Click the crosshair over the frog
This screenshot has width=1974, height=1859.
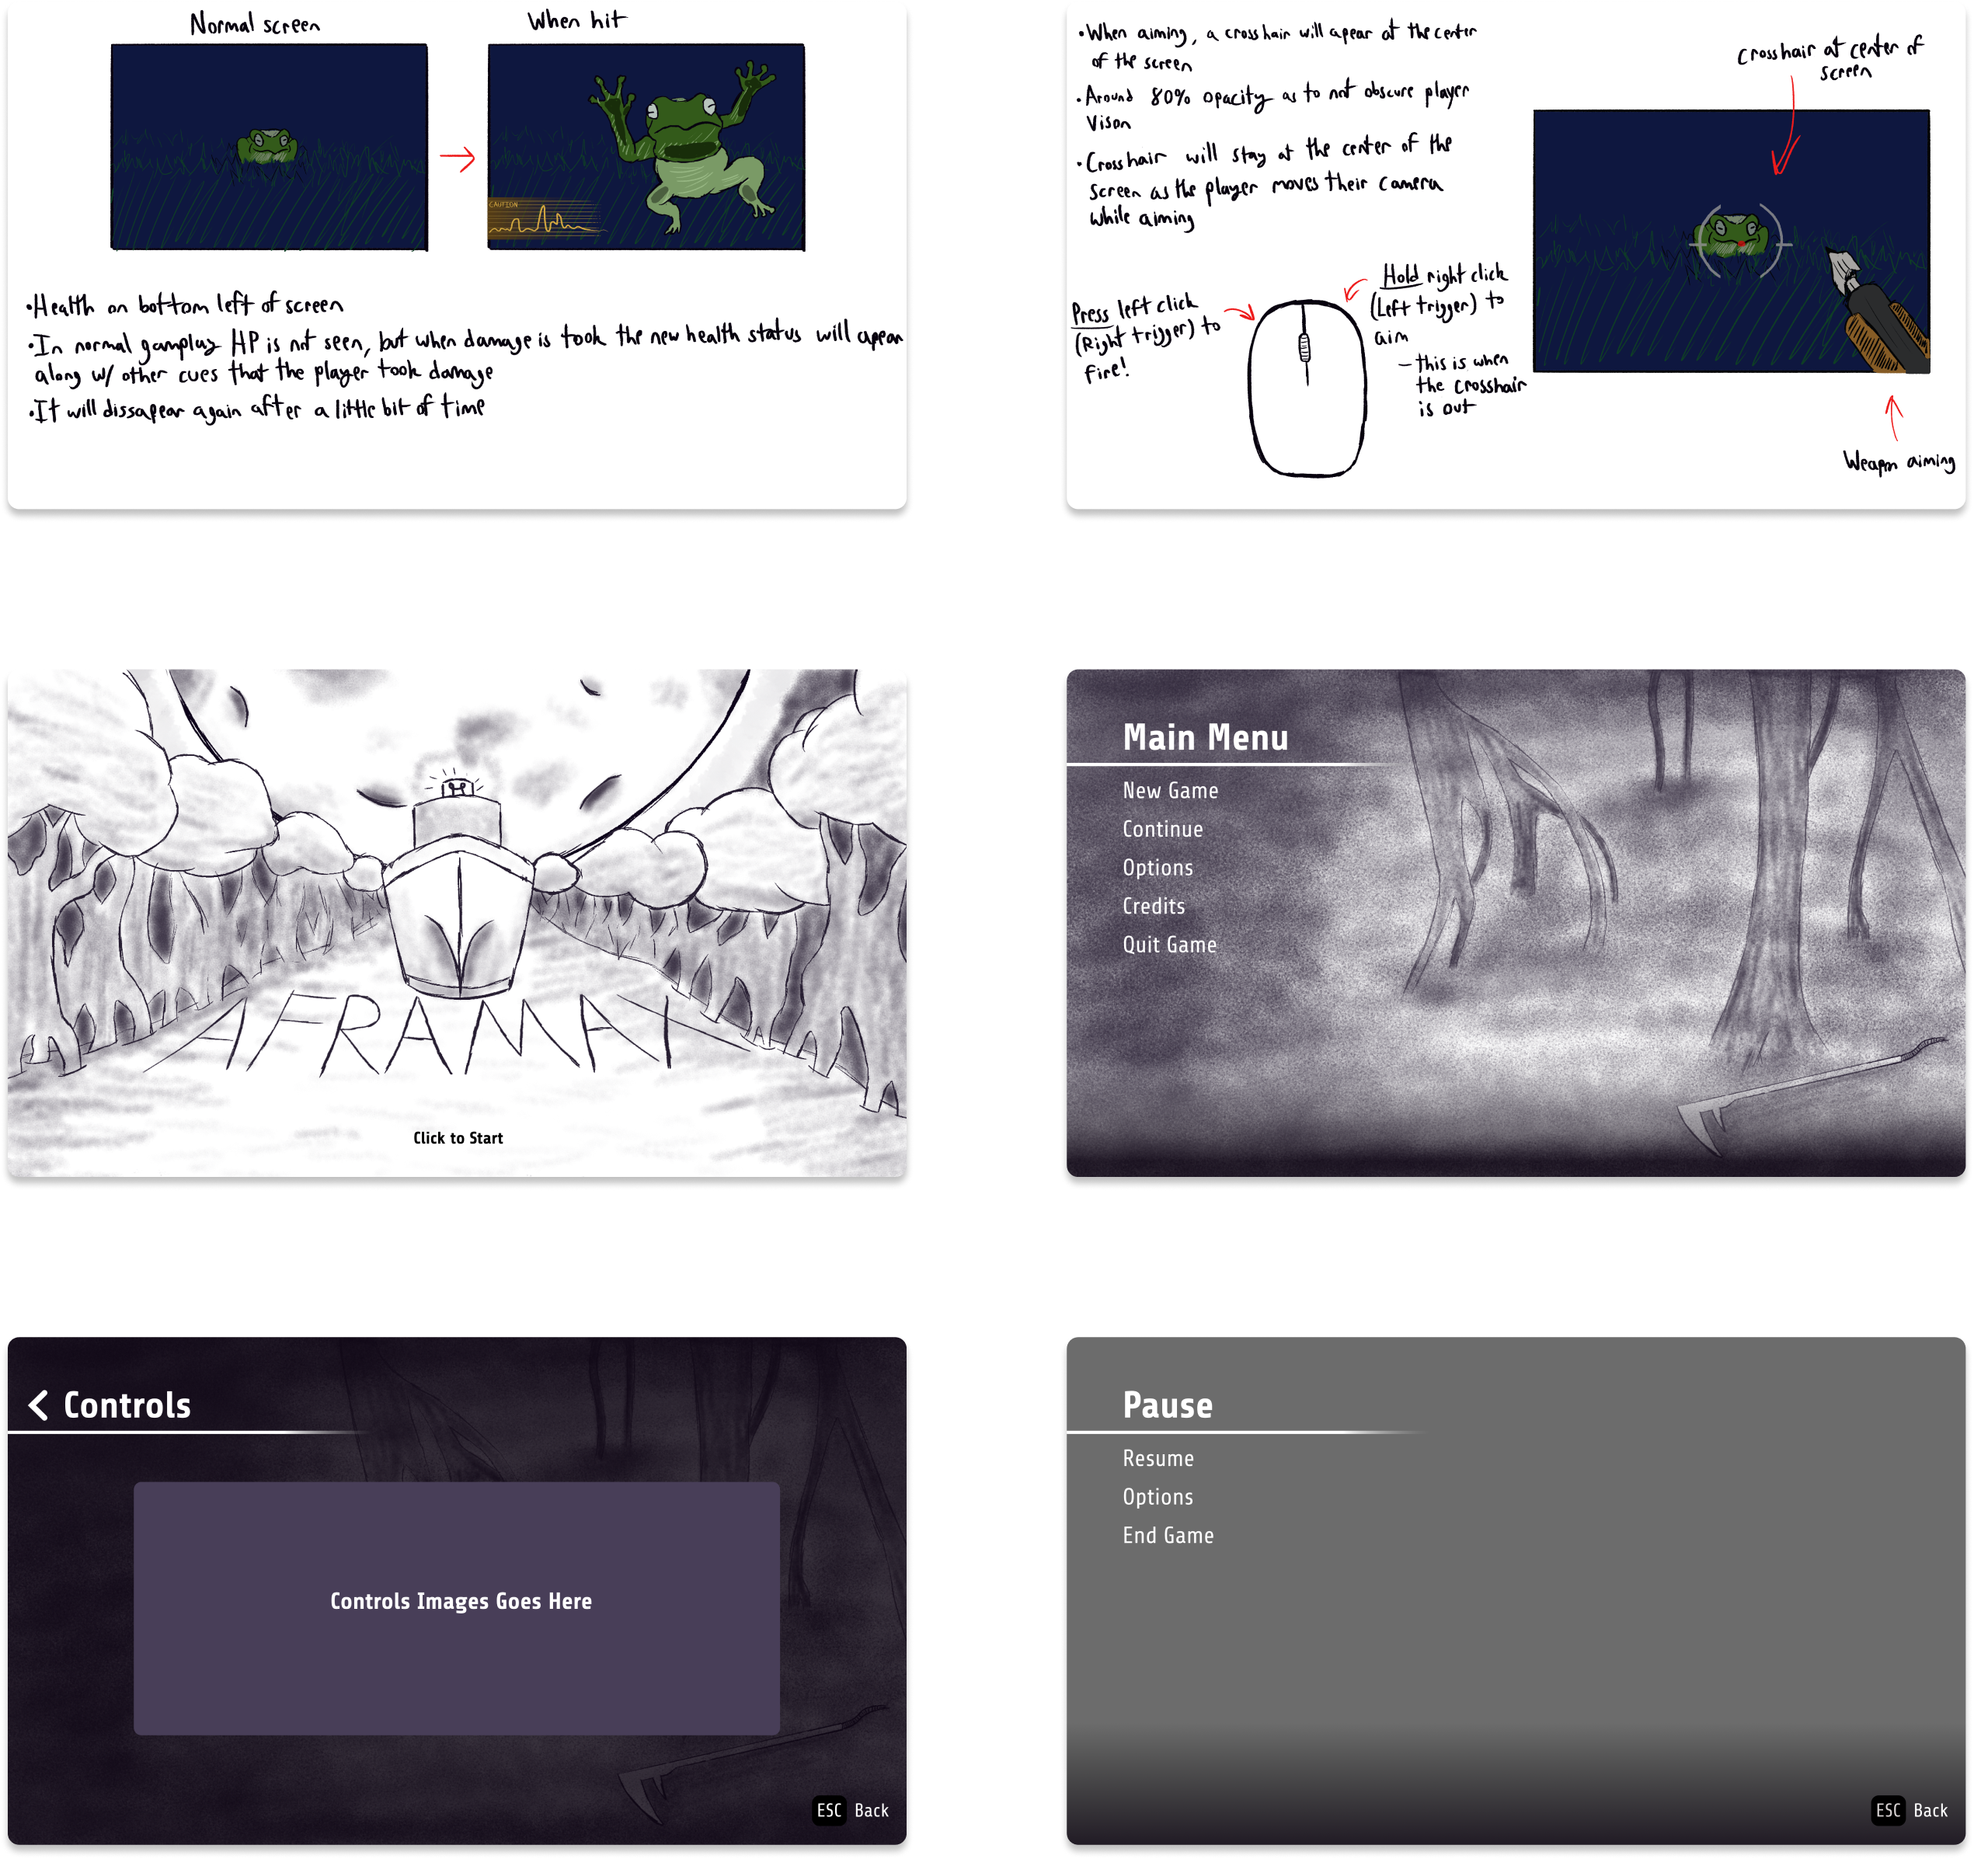(x=1741, y=242)
